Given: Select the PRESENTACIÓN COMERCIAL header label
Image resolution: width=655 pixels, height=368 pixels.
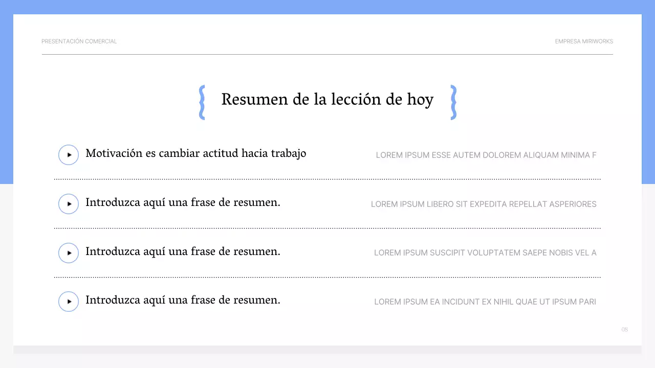Looking at the screenshot, I should click(79, 41).
